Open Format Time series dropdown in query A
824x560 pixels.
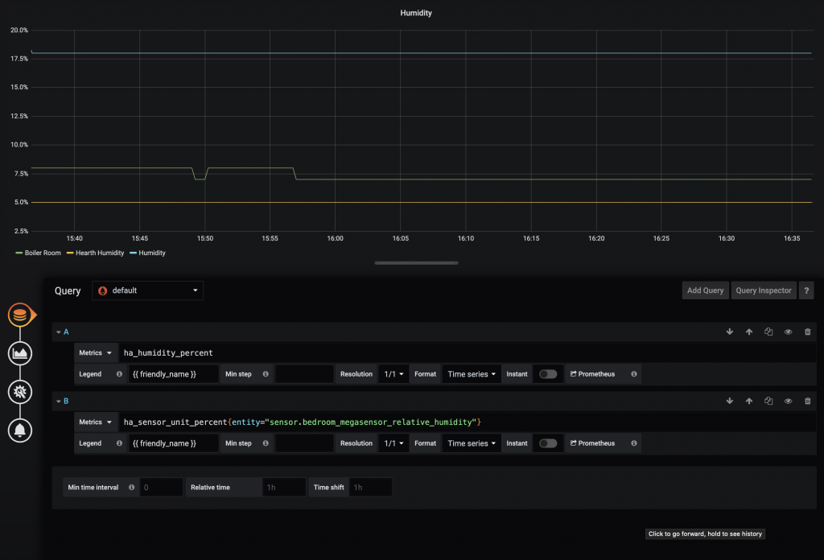[472, 374]
